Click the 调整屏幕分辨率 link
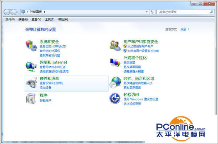This screenshot has width=218, height=144. click(x=134, y=71)
